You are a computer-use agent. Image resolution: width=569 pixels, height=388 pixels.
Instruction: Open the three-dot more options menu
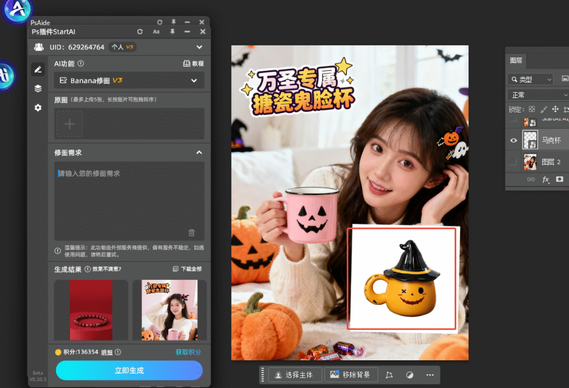click(430, 375)
